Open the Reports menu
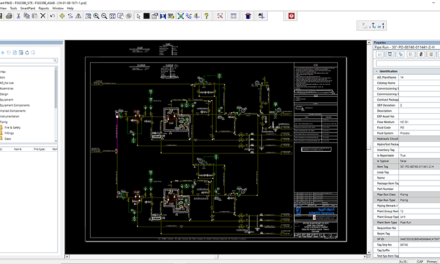This screenshot has width=440, height=264. point(43,9)
